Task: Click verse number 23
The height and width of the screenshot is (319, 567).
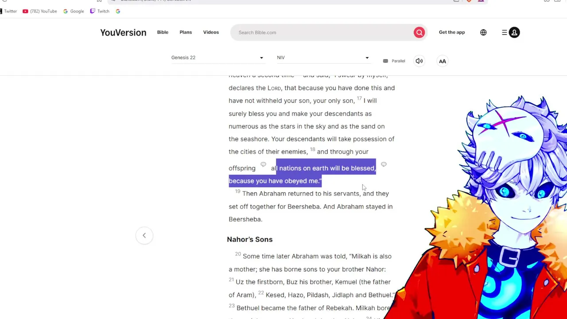Action: tap(232, 305)
